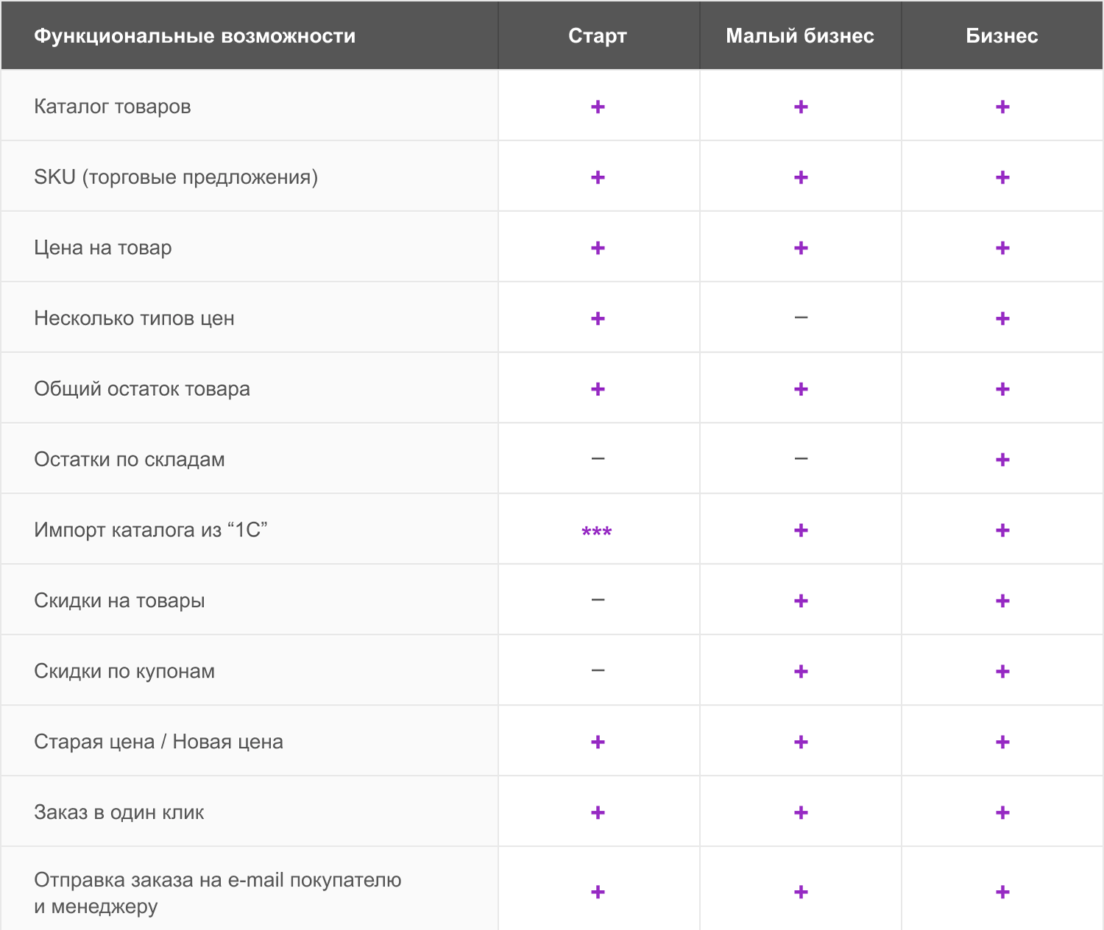Click plus for Старая цена / Новая цена in Малый бизнес
The width and height of the screenshot is (1104, 930).
coord(801,742)
